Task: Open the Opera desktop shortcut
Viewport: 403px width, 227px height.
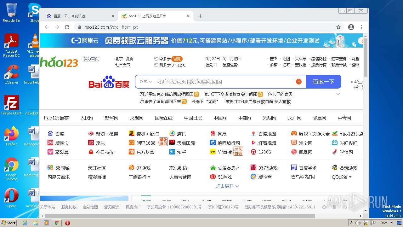Action: (11, 198)
